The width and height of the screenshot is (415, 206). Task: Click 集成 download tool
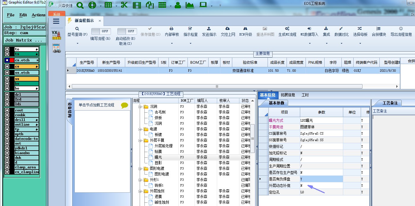[x=326, y=32]
